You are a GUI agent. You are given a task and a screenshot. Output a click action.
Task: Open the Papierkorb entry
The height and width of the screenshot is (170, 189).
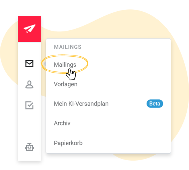click(x=68, y=143)
